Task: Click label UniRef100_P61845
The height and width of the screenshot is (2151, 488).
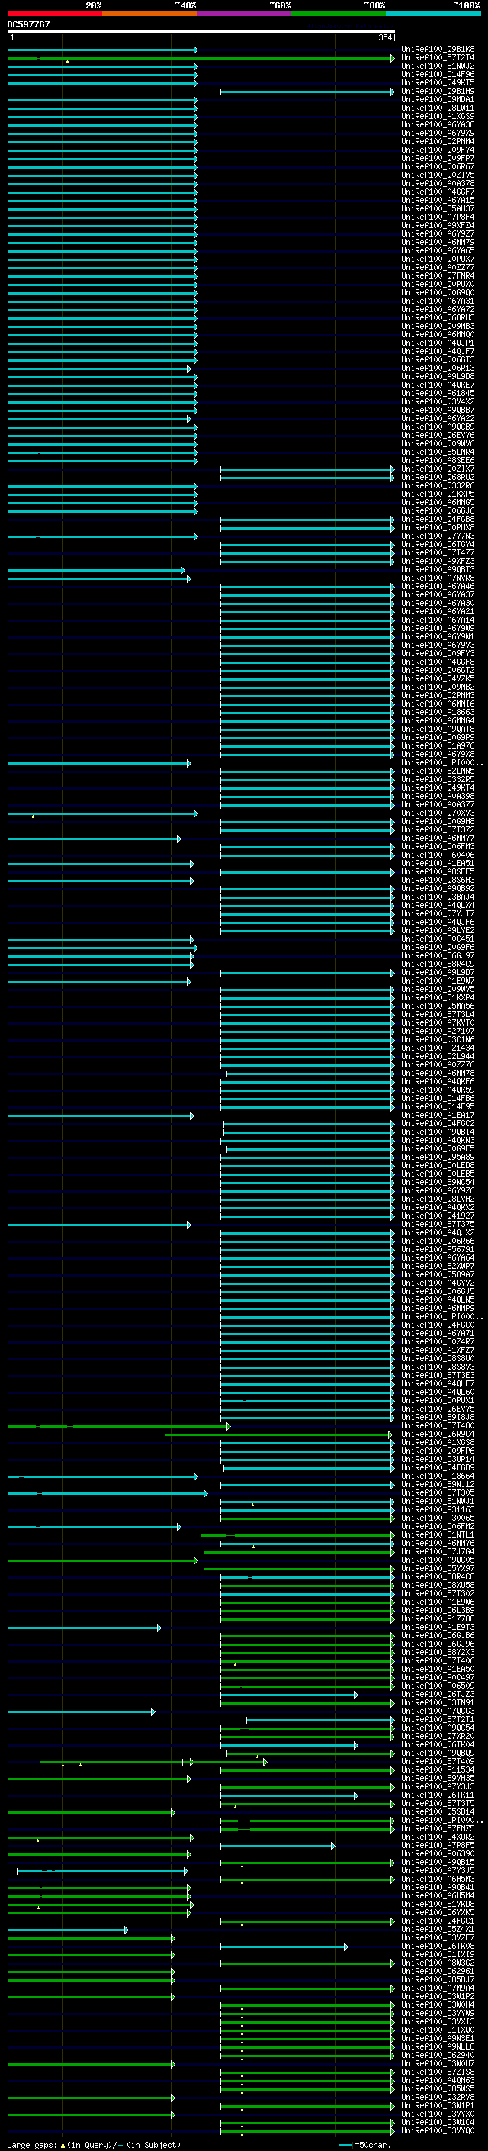Action: (438, 393)
